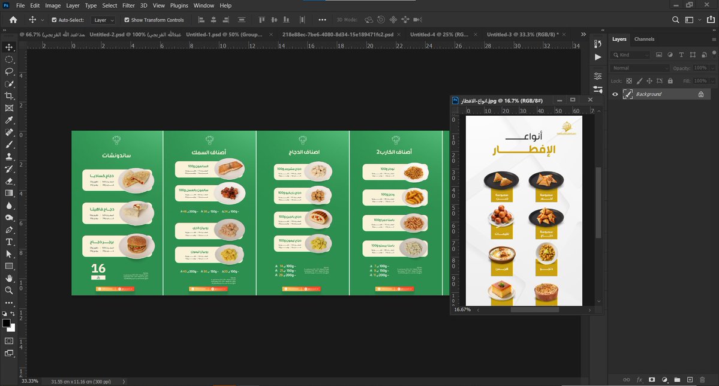Select the Crop tool

(x=9, y=96)
